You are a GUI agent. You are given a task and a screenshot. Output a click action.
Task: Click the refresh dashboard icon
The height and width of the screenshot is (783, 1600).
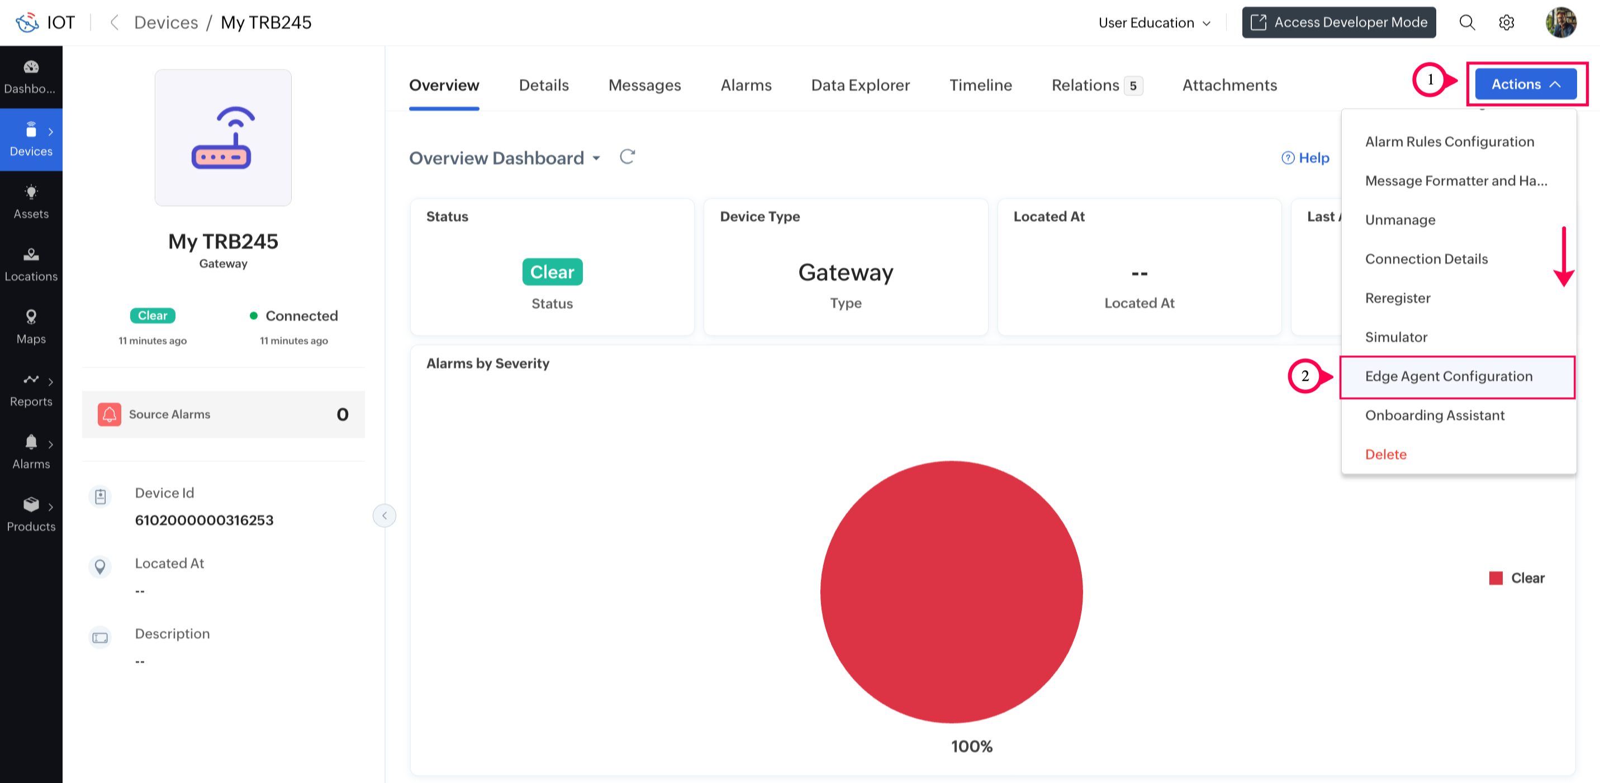click(628, 157)
